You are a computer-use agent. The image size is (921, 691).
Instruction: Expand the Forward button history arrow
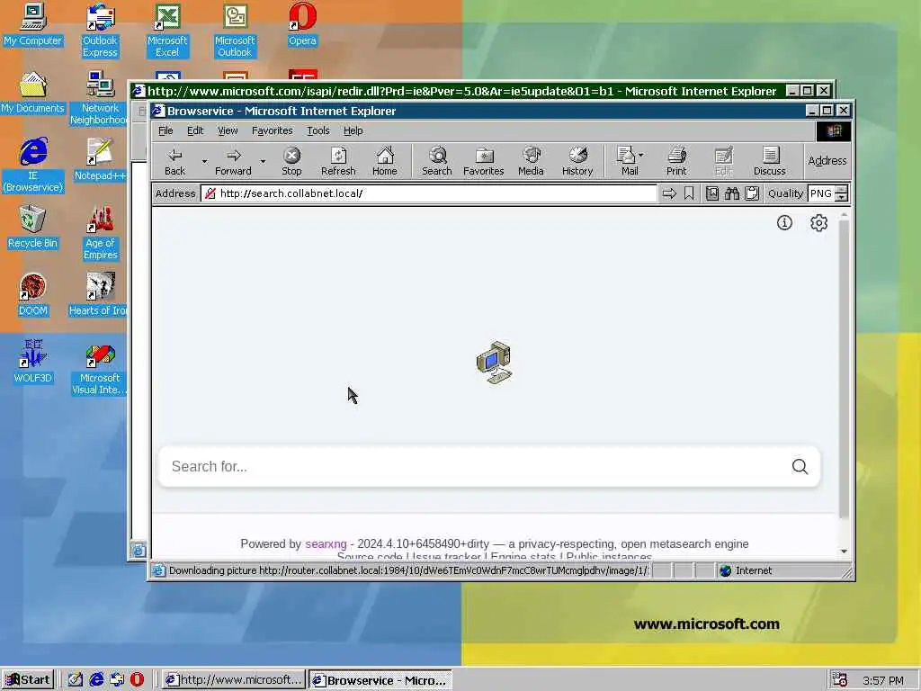click(263, 162)
